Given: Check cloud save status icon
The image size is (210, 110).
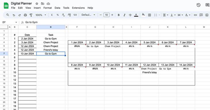Looking at the screenshot, I should 48,4.
